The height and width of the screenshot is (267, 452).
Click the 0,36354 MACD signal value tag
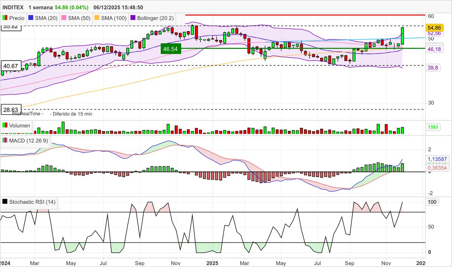coord(437,167)
